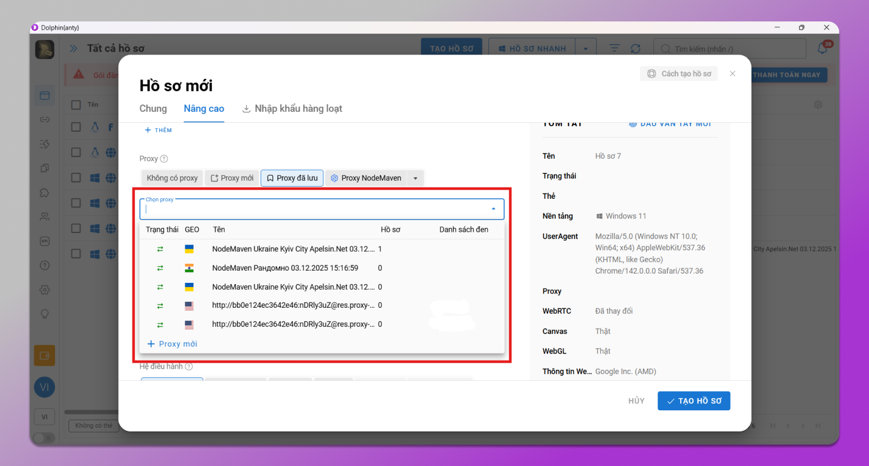Collapse the Chọn proxy dropdown arrow
Viewport: 869px width, 466px height.
(x=494, y=209)
